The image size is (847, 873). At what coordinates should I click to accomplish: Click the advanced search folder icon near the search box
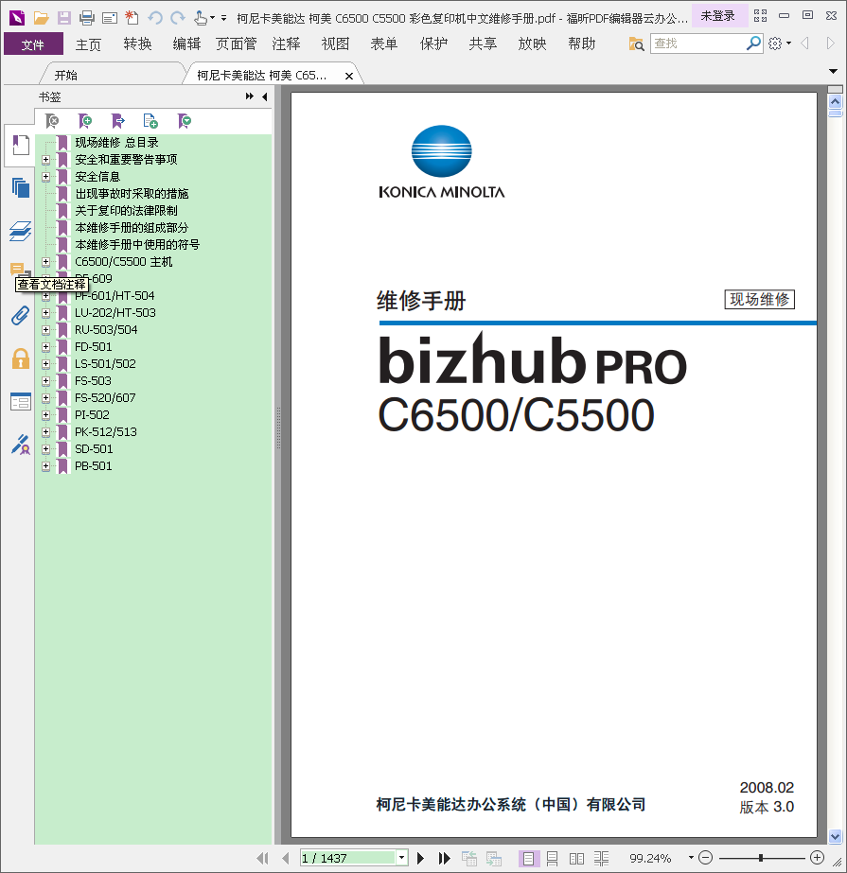[636, 44]
